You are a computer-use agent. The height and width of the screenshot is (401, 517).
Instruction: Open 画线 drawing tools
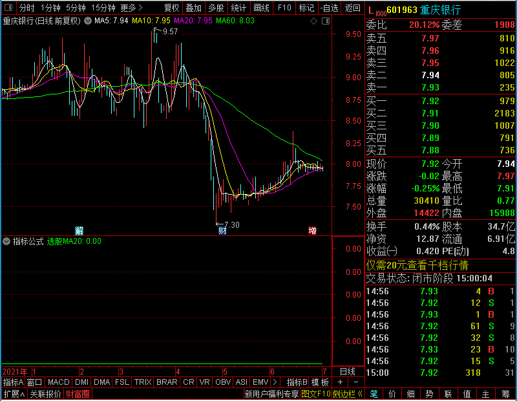[x=261, y=8]
